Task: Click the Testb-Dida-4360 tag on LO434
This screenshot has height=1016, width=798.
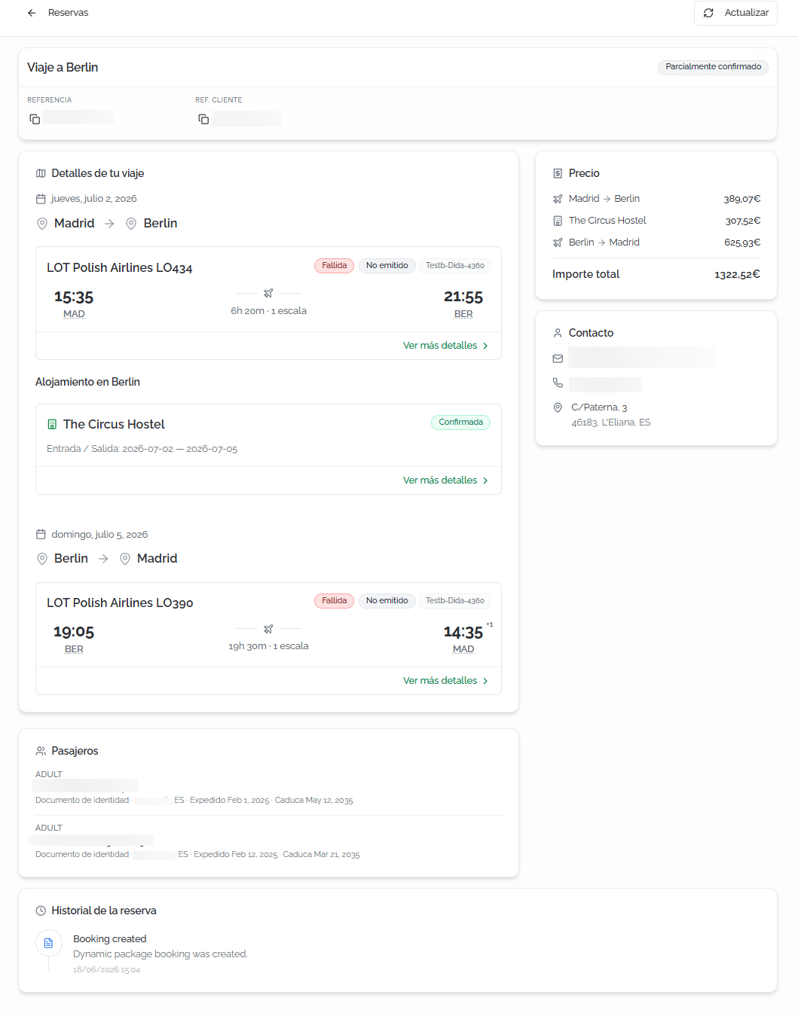Action: (x=455, y=266)
